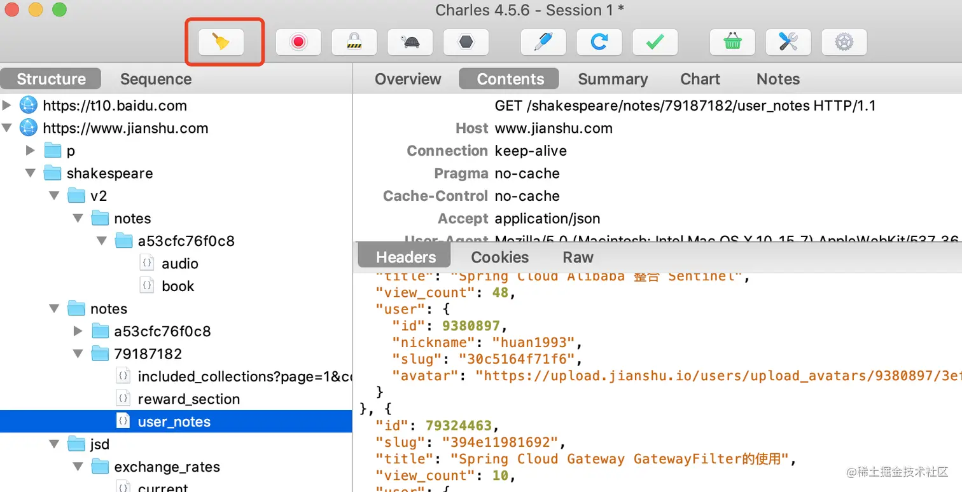Select the reward_section JSON file icon
Screen dimensions: 962x492
point(123,399)
